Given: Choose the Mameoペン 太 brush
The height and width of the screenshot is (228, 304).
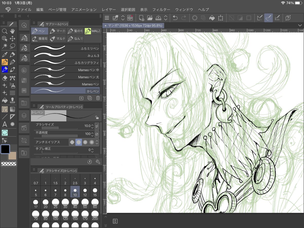Looking at the screenshot, I should pyautogui.click(x=66, y=77).
